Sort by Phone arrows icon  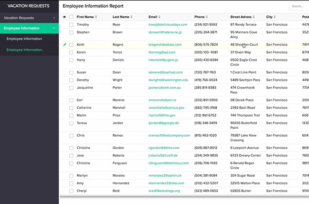[207, 17]
